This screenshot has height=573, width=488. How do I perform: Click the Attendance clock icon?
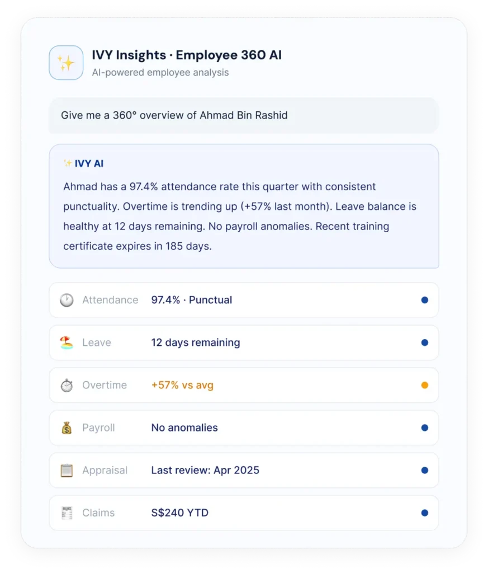[x=67, y=300]
